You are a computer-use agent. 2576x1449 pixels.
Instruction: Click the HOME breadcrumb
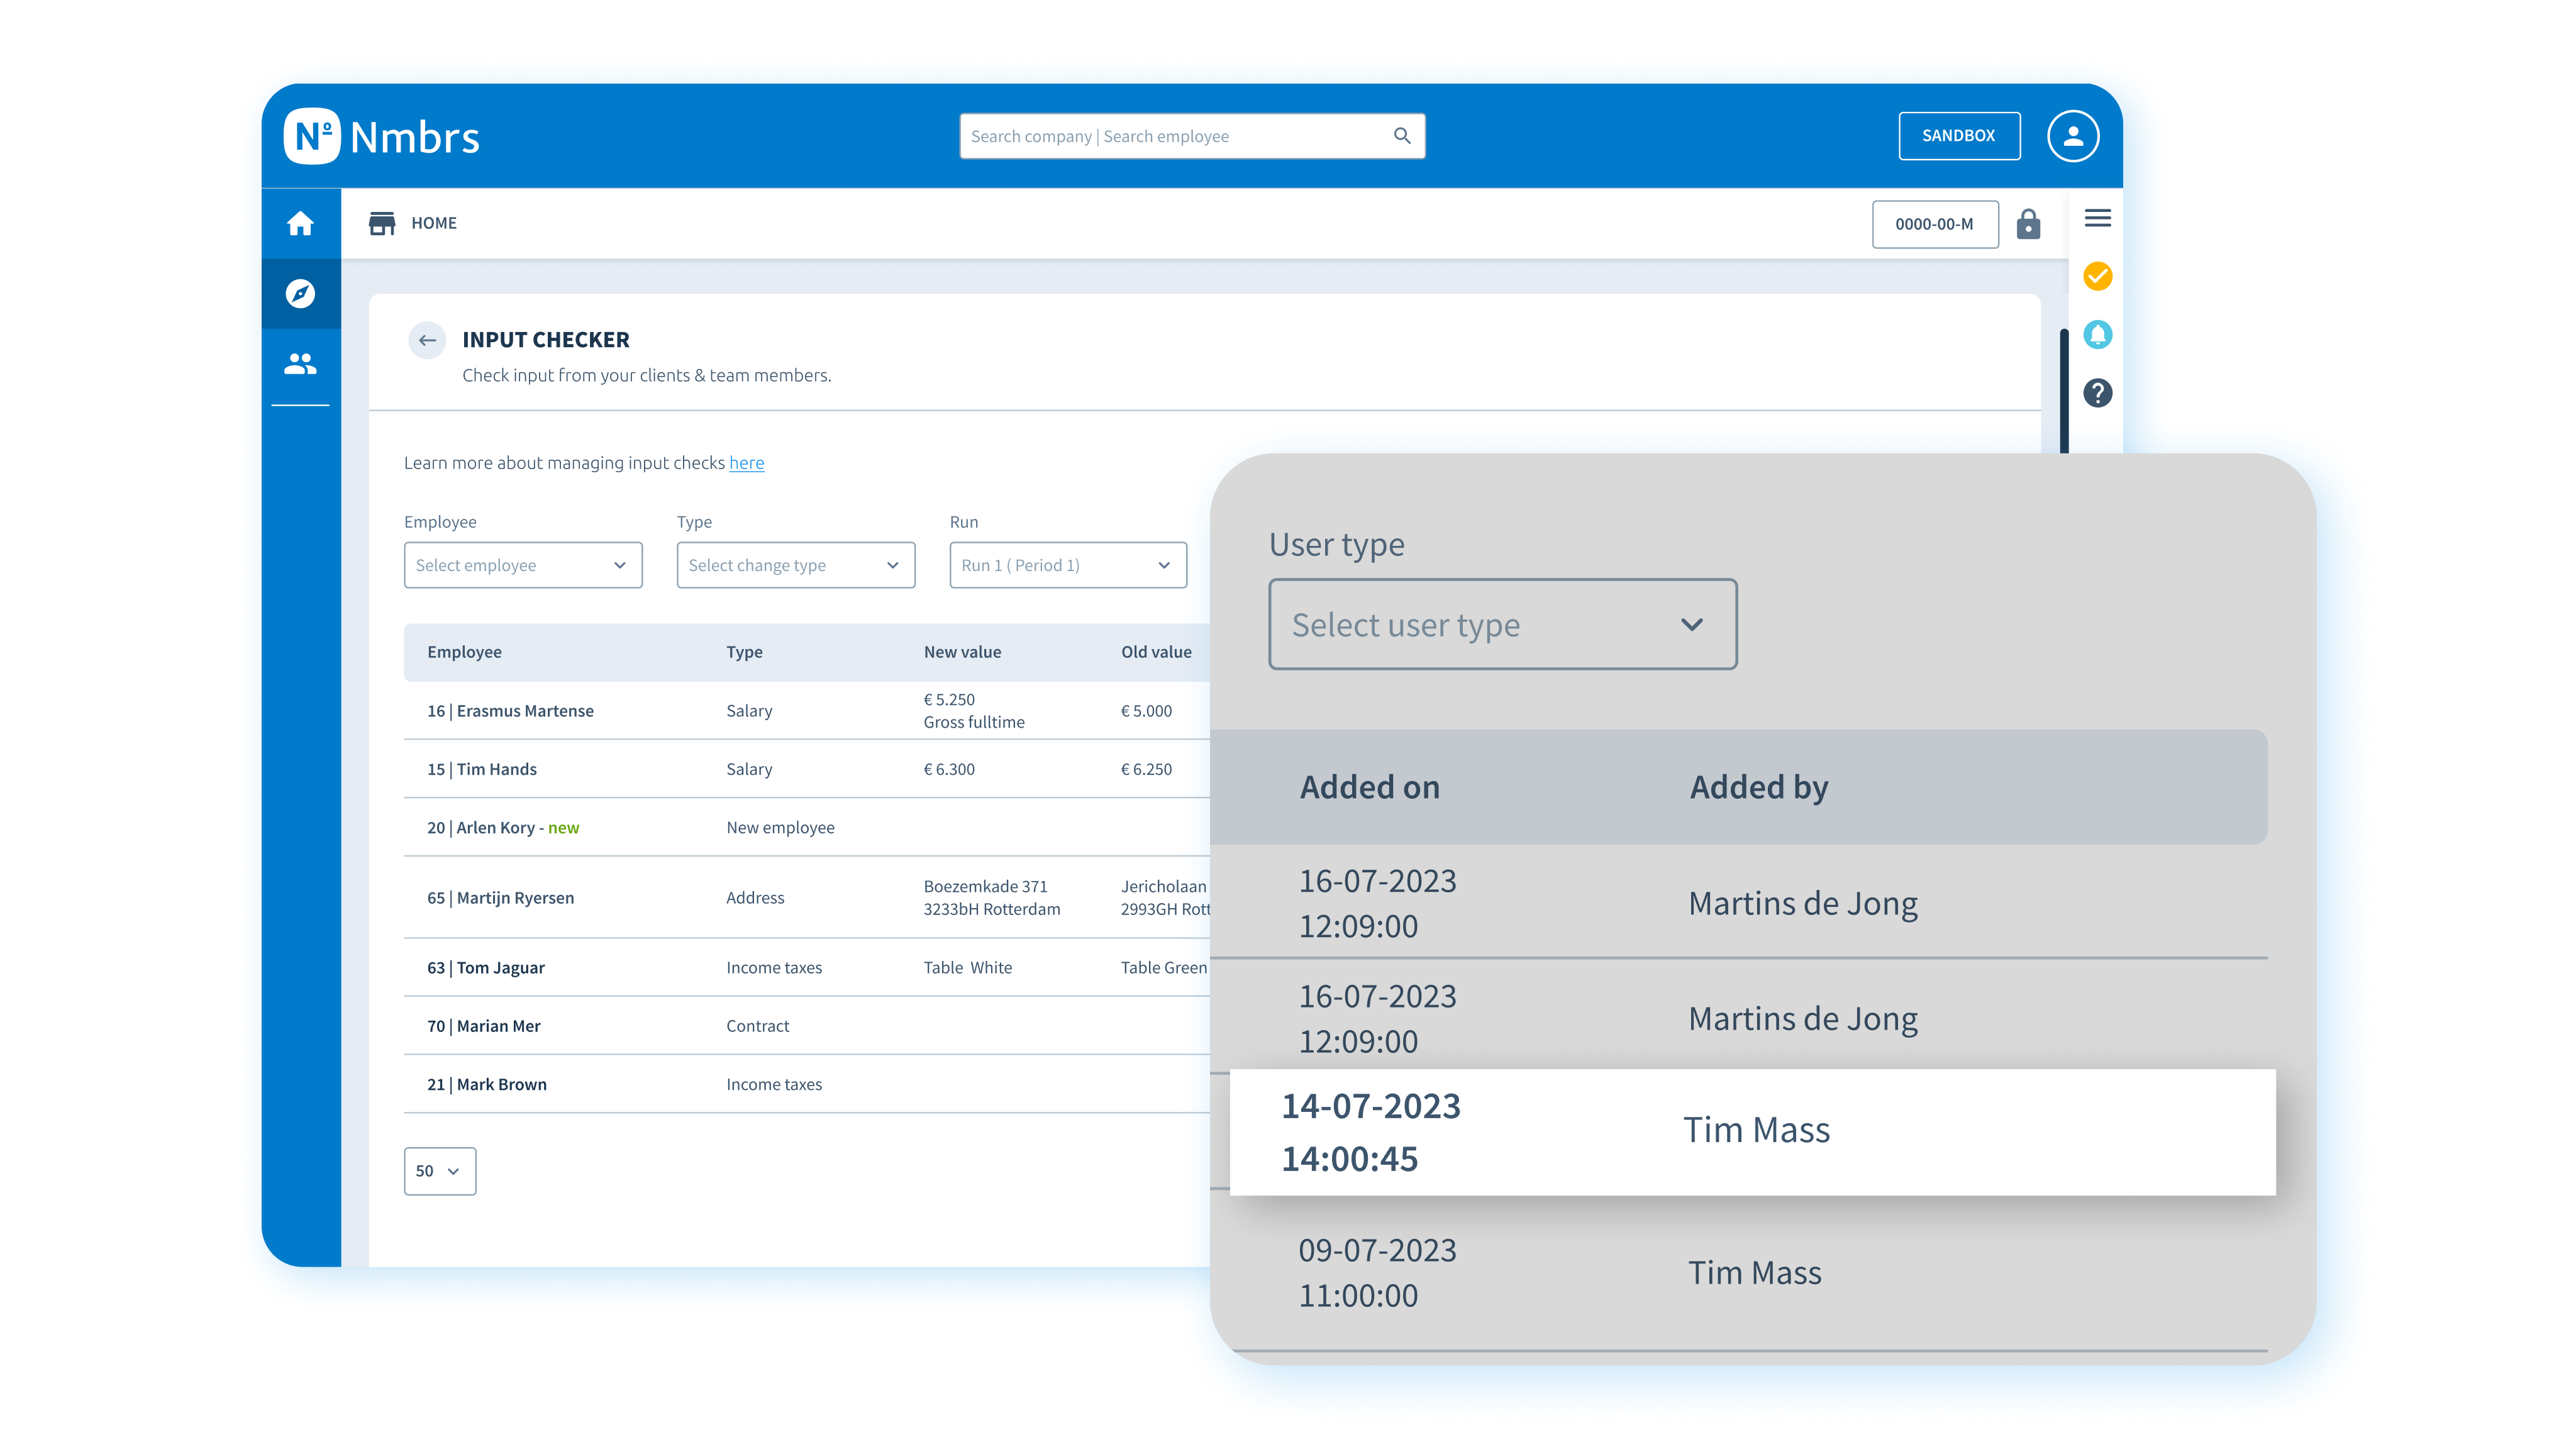434,223
